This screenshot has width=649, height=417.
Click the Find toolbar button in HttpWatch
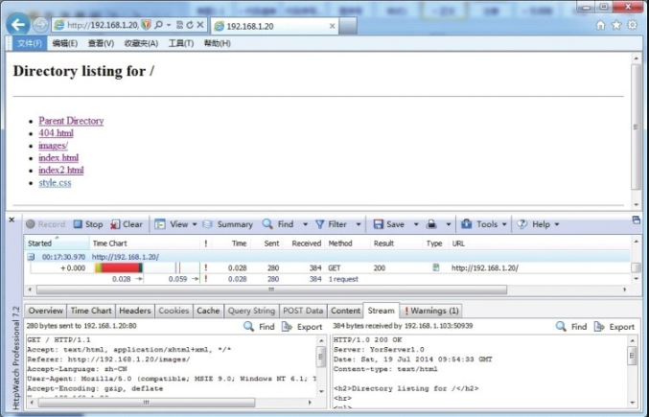[x=278, y=224]
